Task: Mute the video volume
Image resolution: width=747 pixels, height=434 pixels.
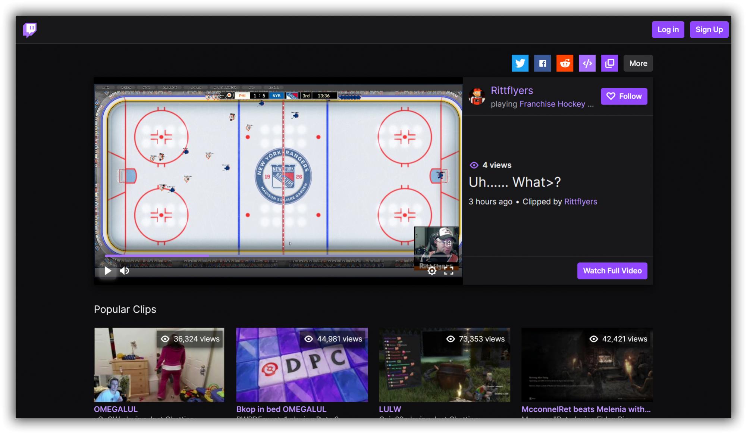Action: coord(125,271)
